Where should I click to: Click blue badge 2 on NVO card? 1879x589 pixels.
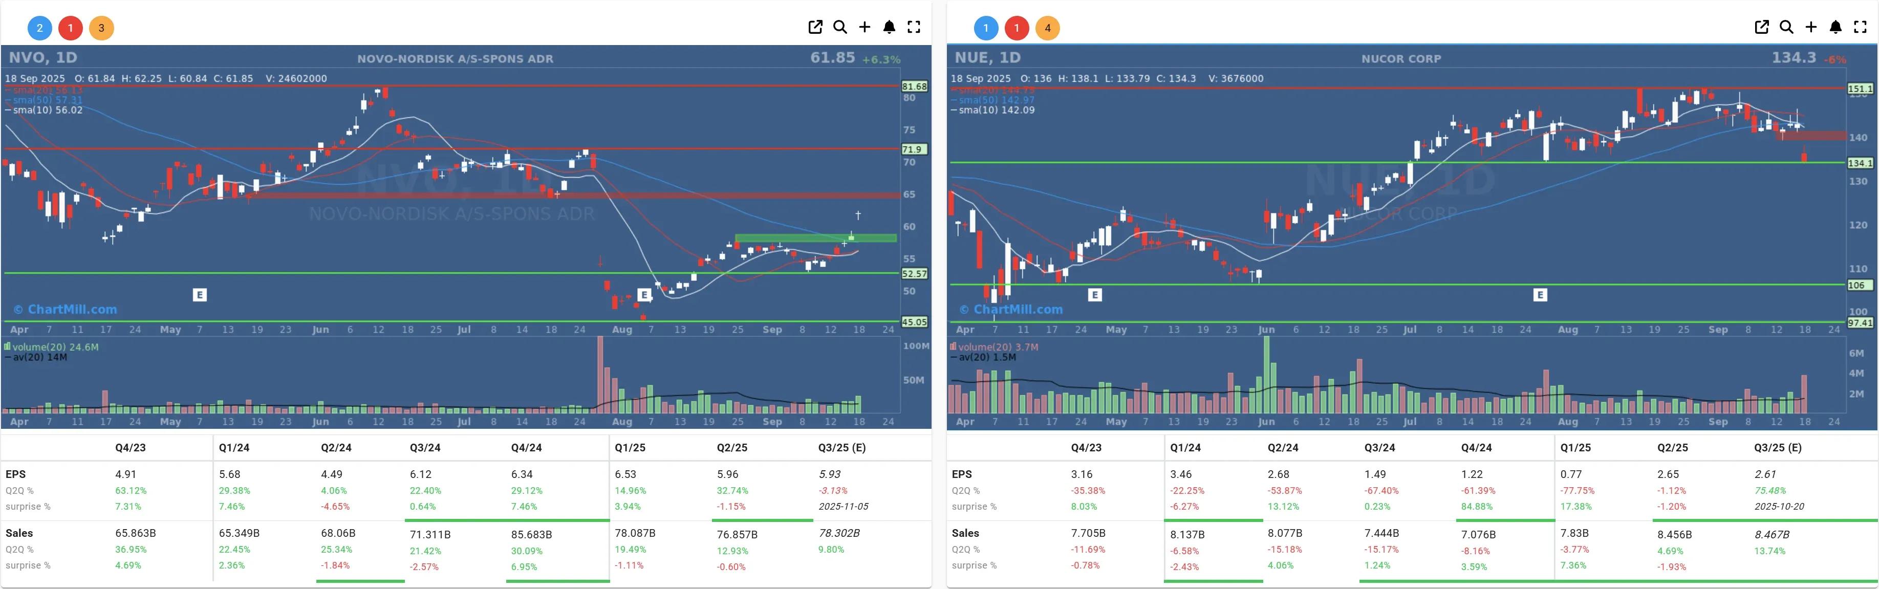[40, 29]
